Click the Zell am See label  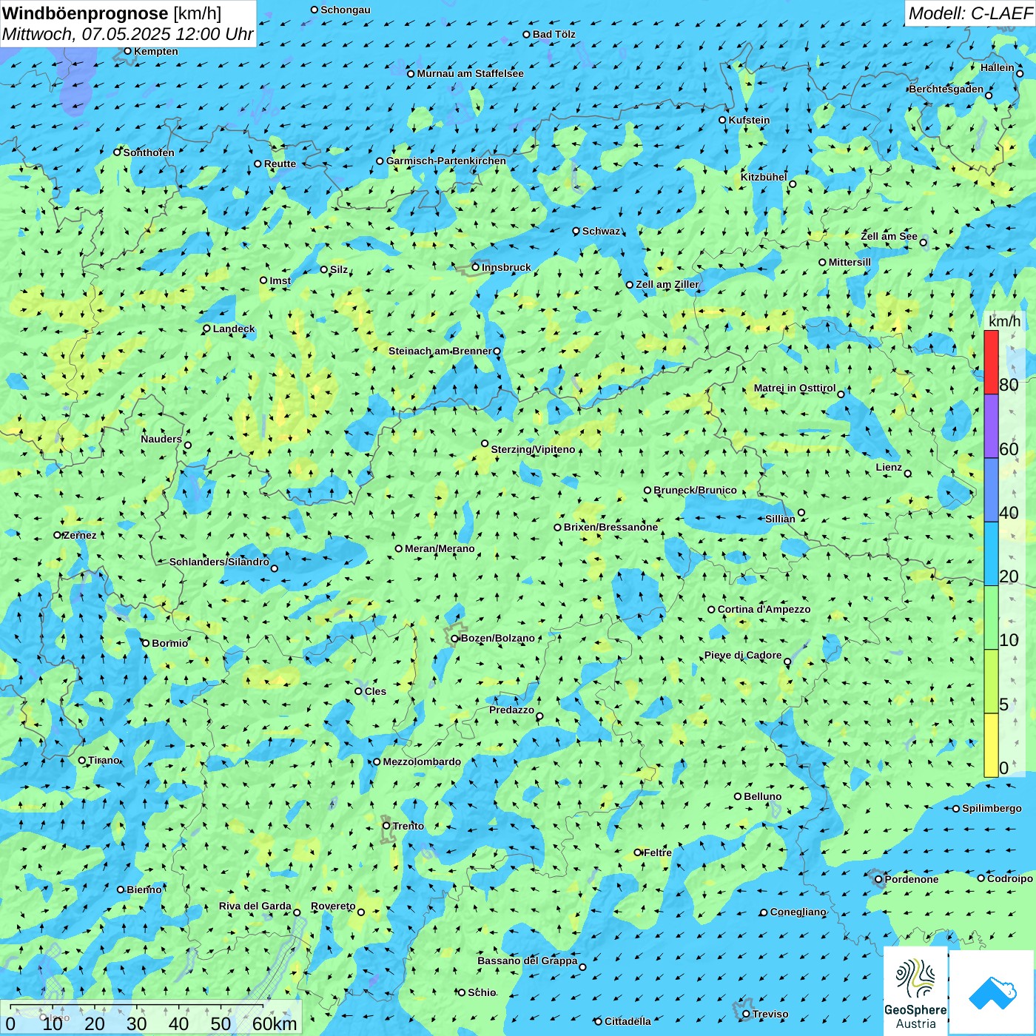(x=889, y=236)
